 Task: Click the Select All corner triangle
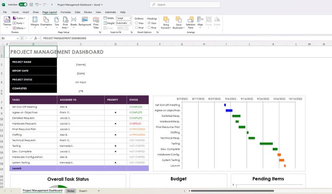pos(3,44)
